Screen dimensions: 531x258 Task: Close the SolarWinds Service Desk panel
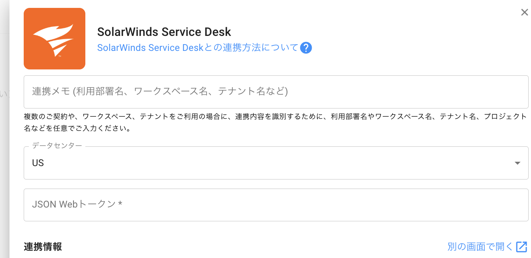[x=524, y=13]
